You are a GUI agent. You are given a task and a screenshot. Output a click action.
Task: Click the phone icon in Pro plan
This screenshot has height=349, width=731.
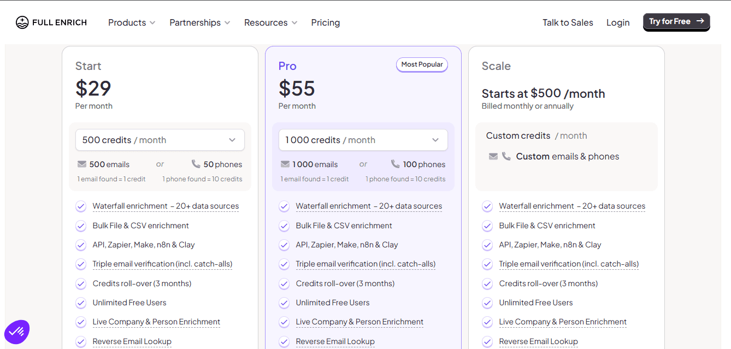tap(396, 164)
